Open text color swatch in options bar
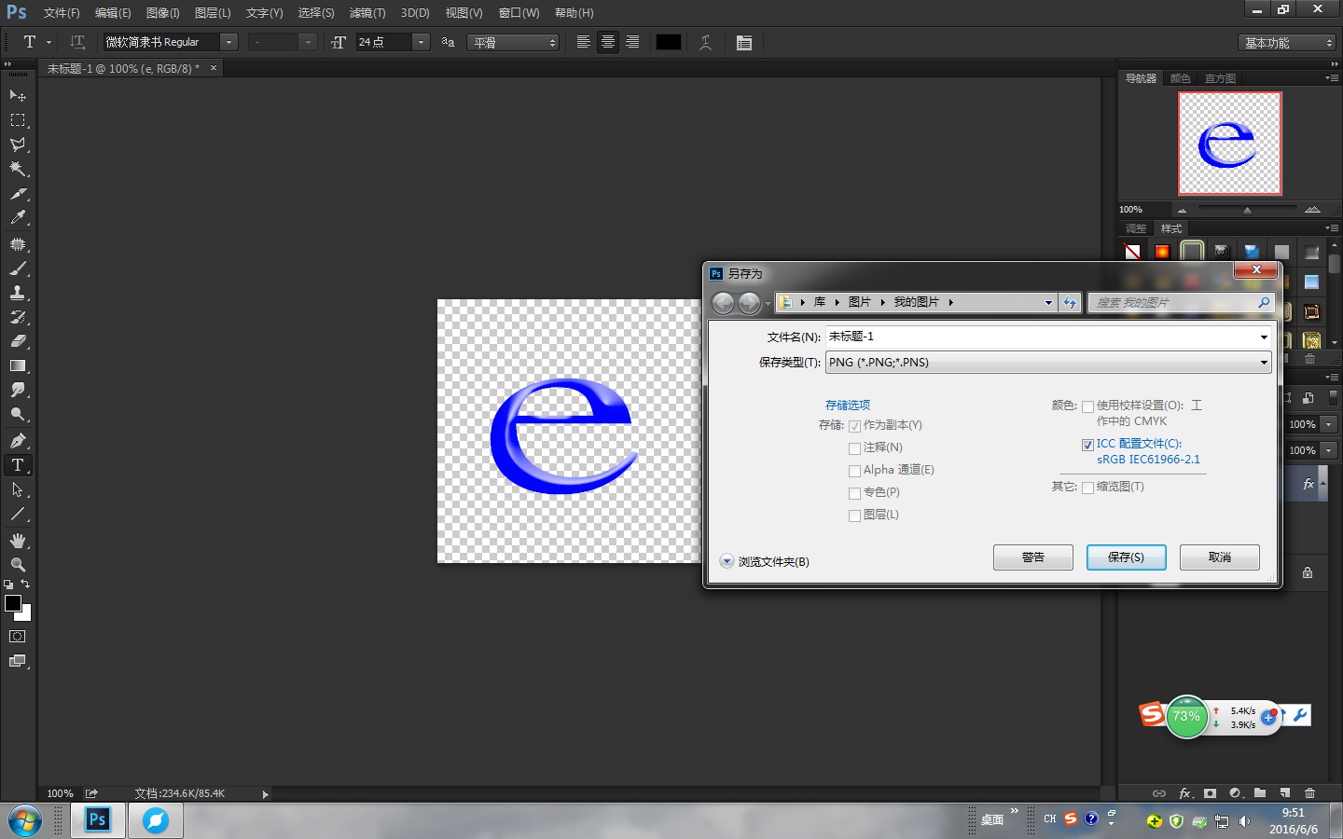This screenshot has width=1343, height=839. (x=669, y=42)
